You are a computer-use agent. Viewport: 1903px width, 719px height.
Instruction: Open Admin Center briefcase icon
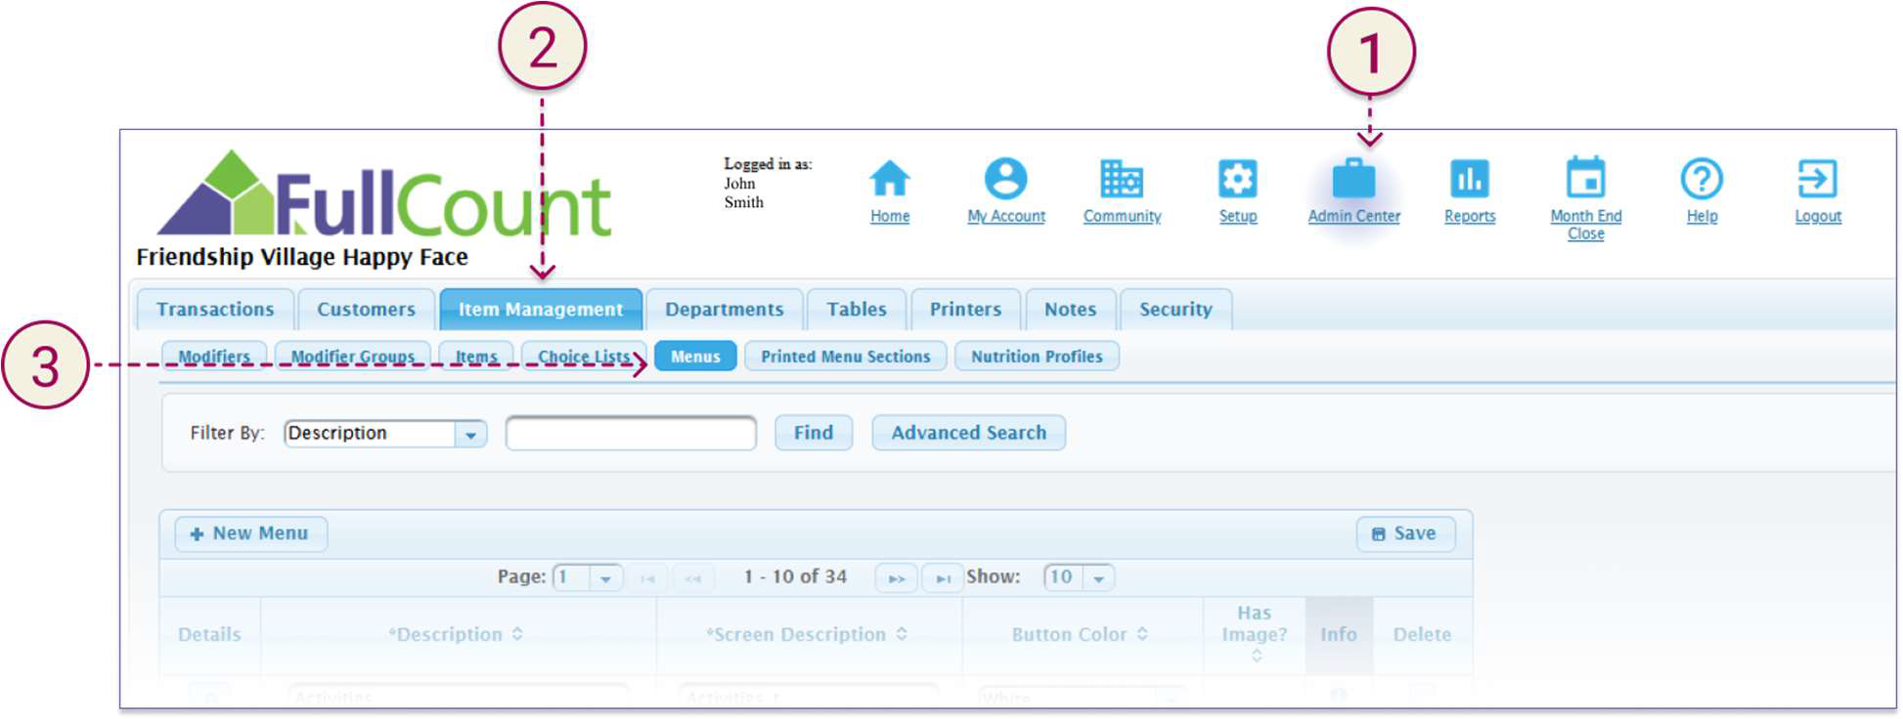(1353, 180)
